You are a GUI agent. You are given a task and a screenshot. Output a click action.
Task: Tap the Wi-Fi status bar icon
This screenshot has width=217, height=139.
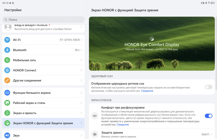click(x=209, y=3)
